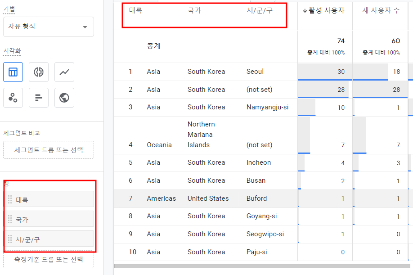The image size is (413, 275).
Task: Select the bar chart visualization icon
Action: click(x=38, y=98)
